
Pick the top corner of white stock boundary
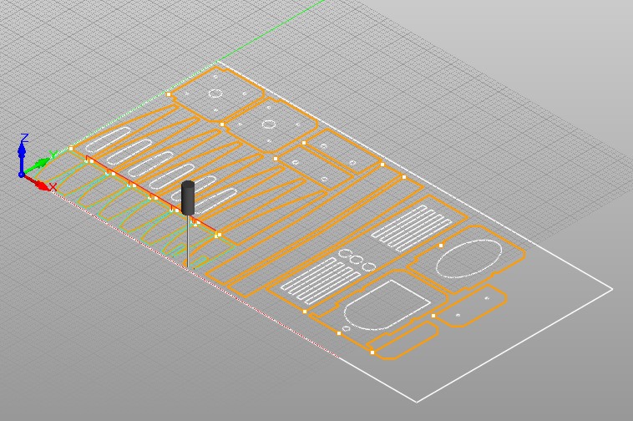coord(218,63)
